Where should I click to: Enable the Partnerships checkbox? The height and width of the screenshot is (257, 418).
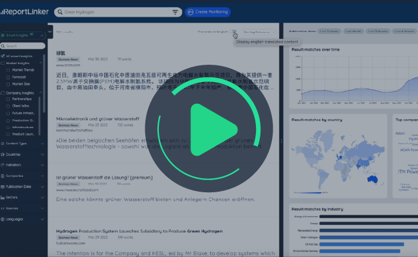tap(8, 99)
